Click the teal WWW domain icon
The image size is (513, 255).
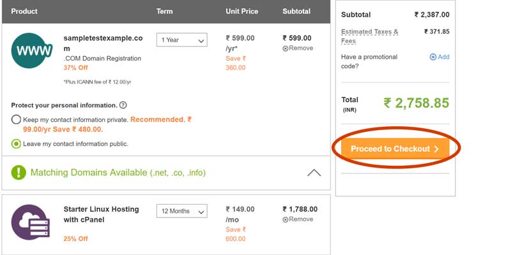32,50
